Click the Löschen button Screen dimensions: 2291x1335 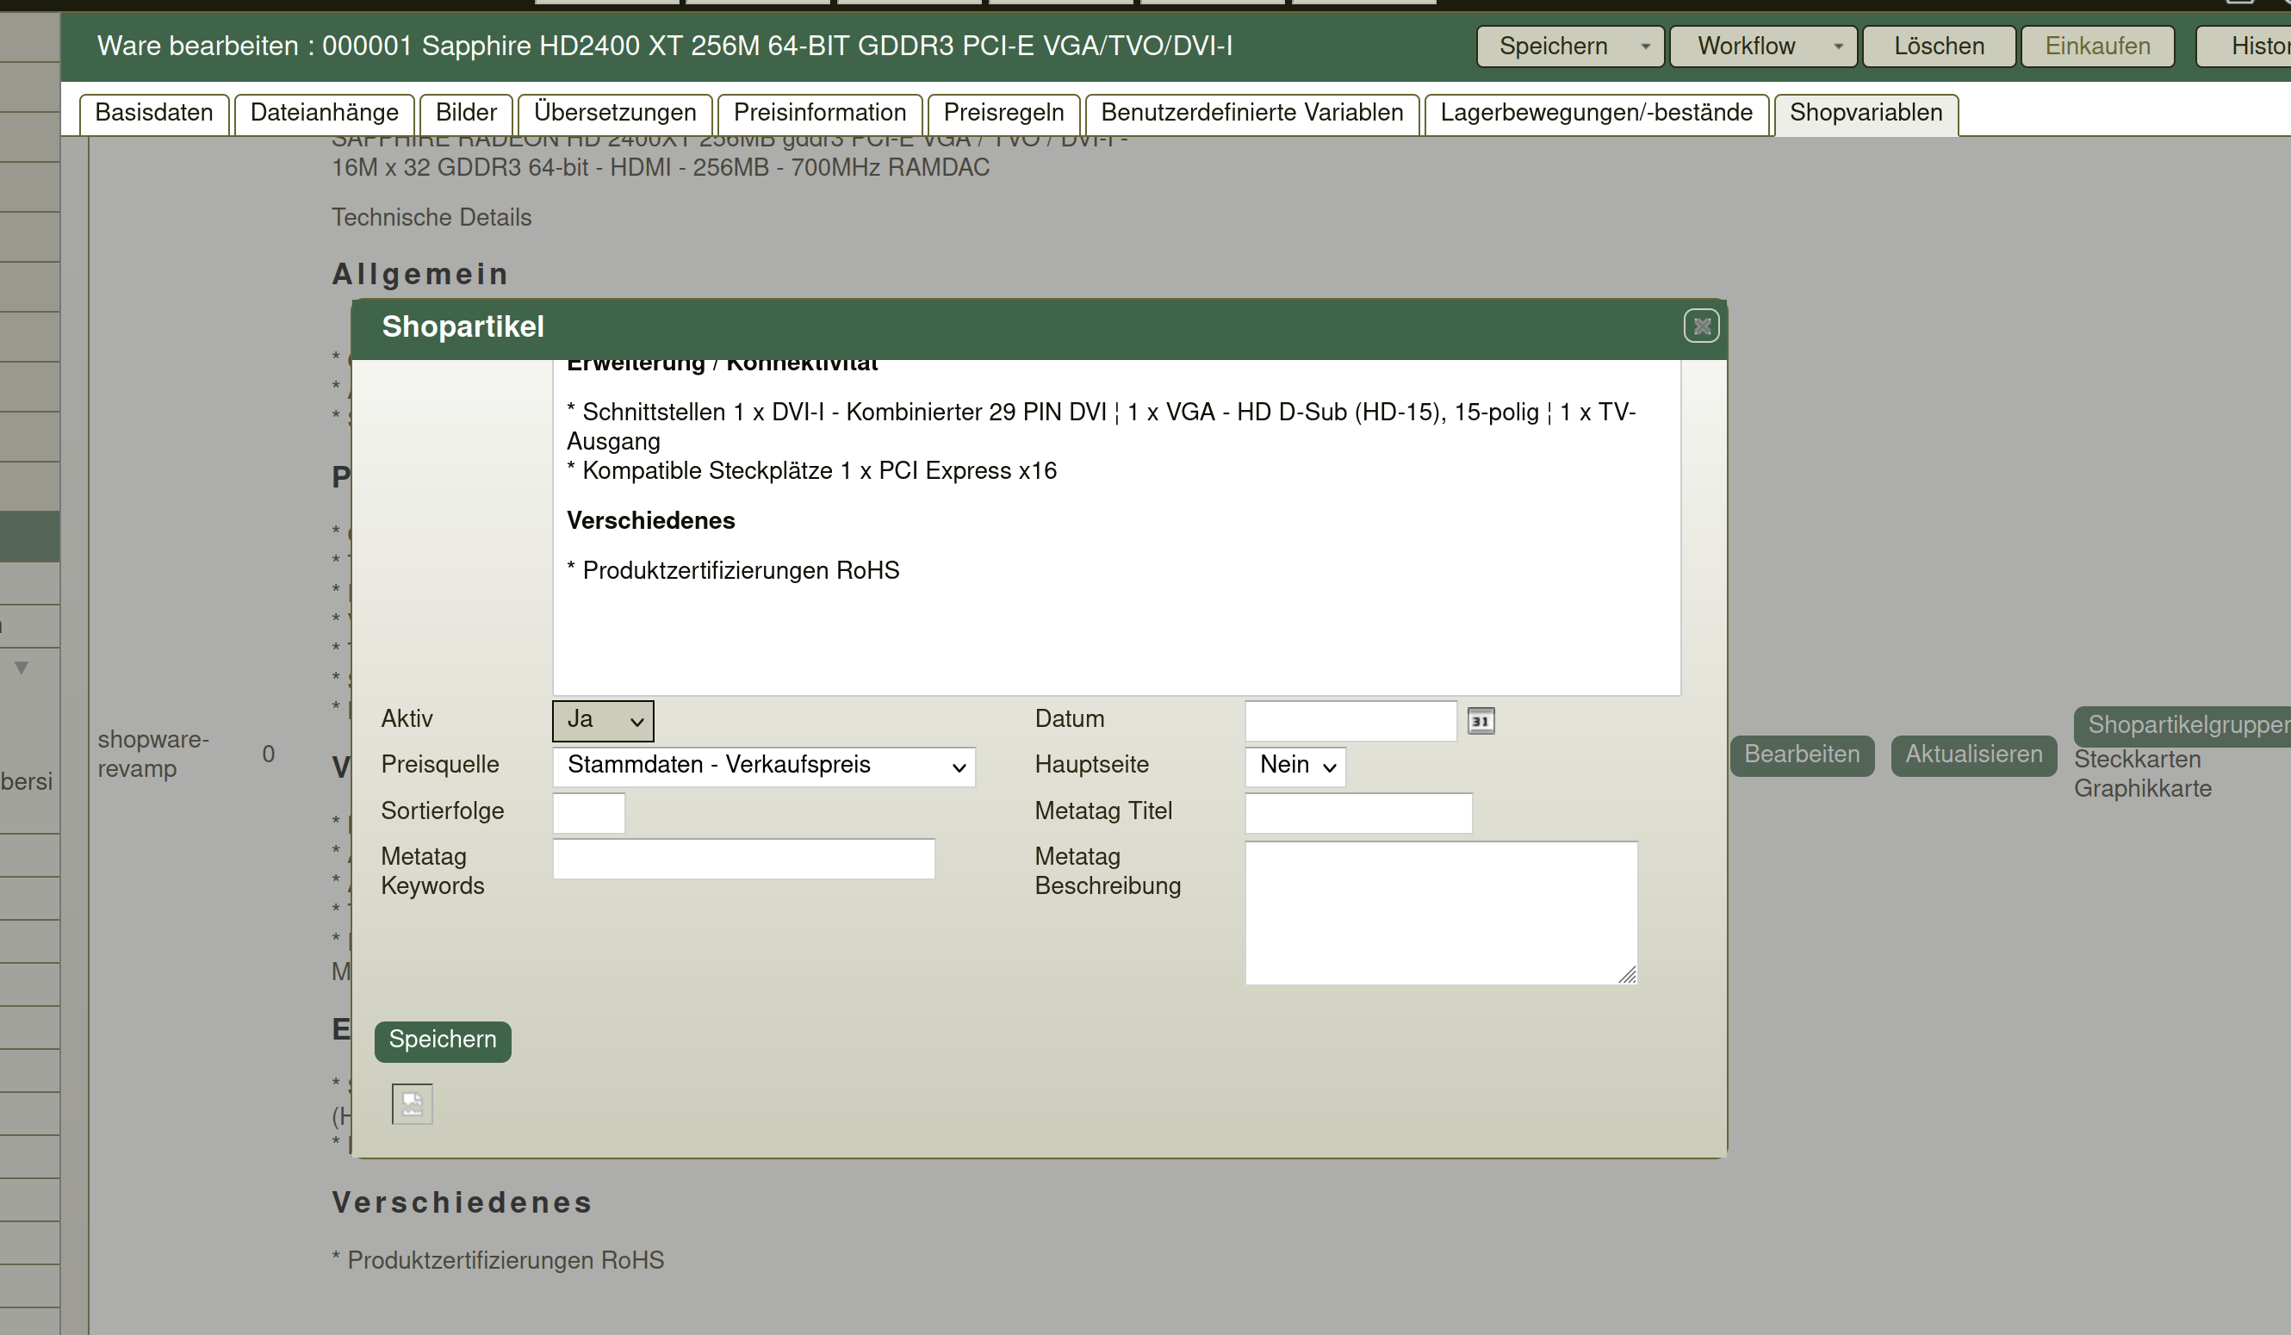1940,47
